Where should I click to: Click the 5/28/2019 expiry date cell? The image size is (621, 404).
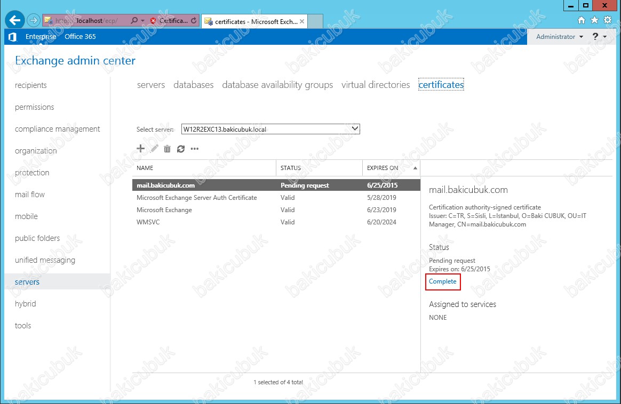click(x=381, y=197)
